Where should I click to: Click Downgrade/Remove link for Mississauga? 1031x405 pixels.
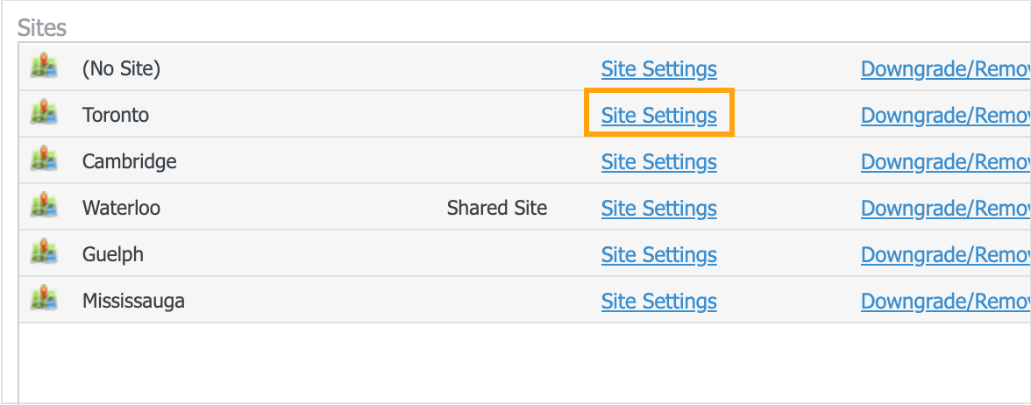tap(945, 301)
